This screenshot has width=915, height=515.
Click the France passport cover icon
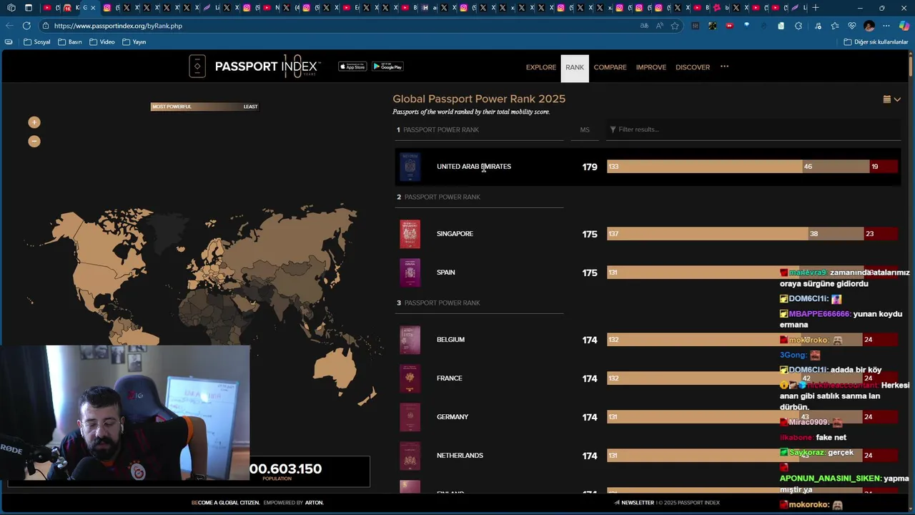pyautogui.click(x=410, y=378)
